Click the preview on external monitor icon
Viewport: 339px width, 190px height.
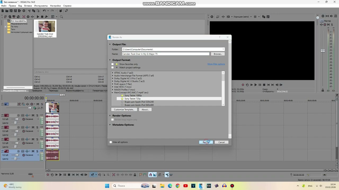218,17
